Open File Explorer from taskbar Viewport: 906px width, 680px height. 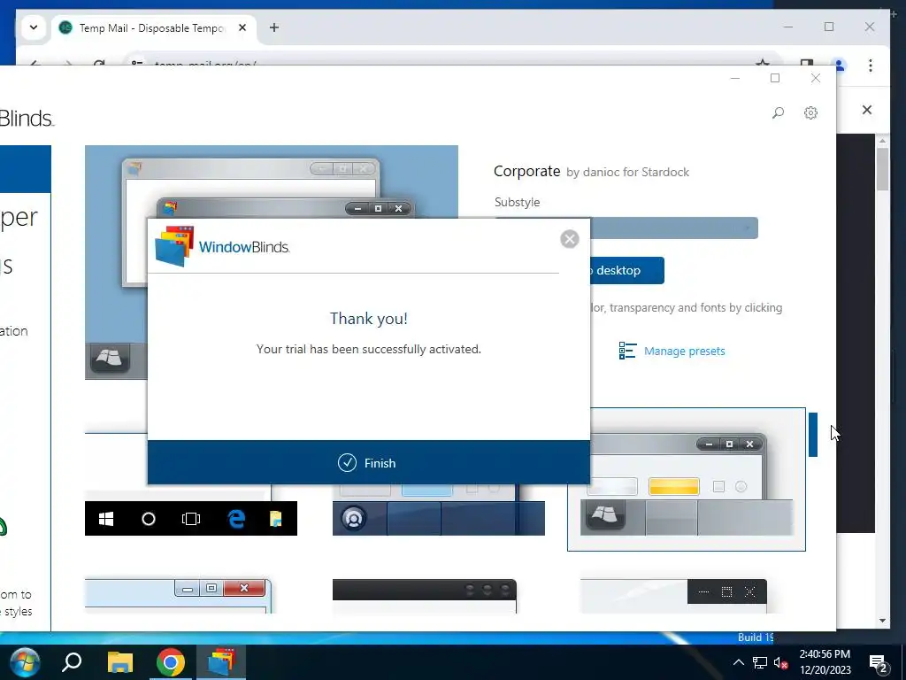pos(120,662)
